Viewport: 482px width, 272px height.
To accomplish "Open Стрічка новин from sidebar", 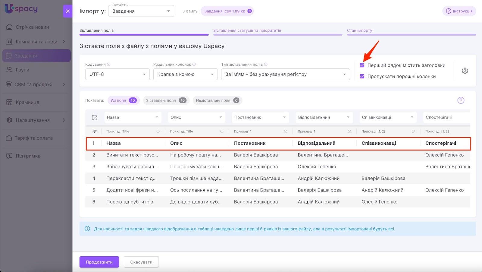I will 32,27.
